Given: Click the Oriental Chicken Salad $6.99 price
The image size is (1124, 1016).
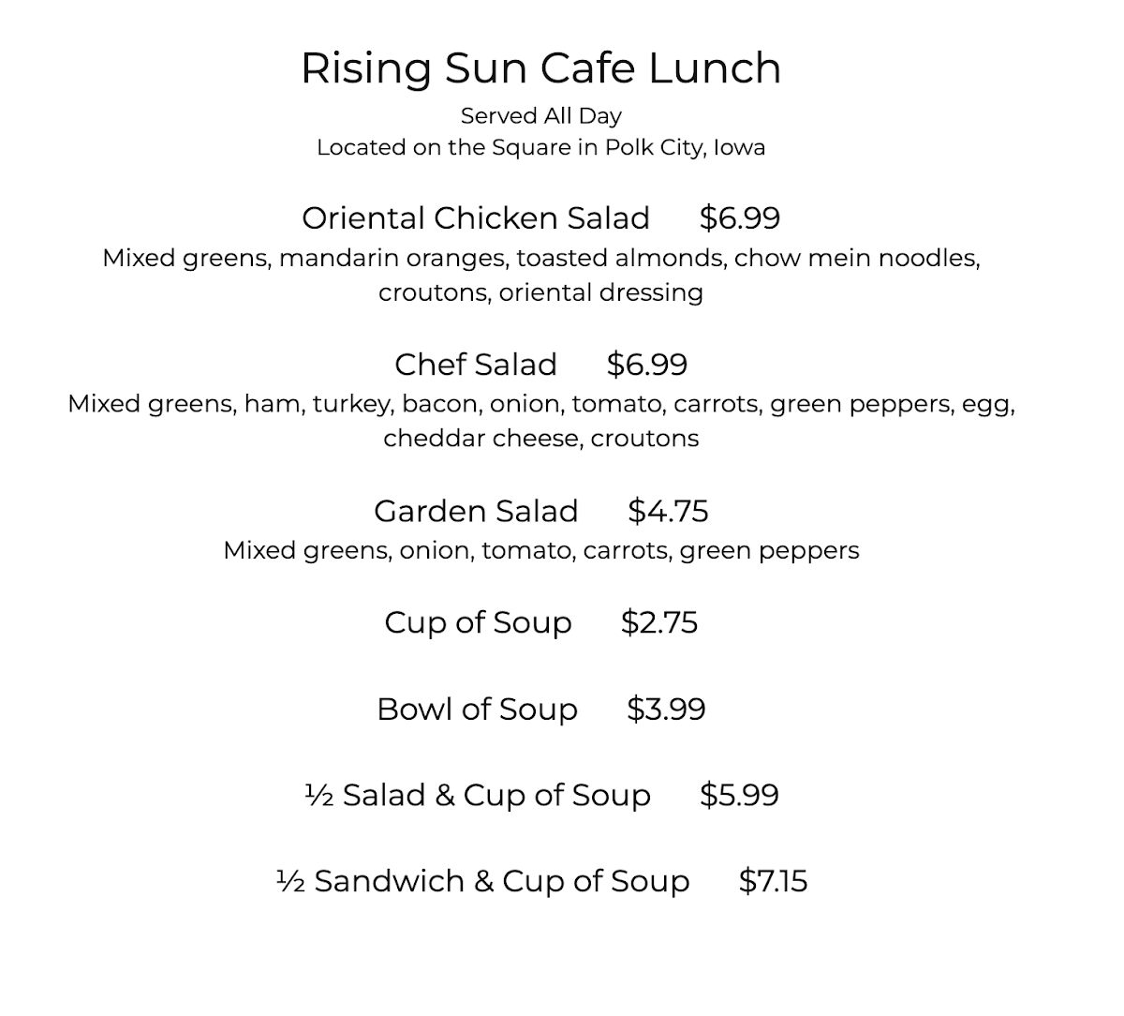Looking at the screenshot, I should click(739, 218).
